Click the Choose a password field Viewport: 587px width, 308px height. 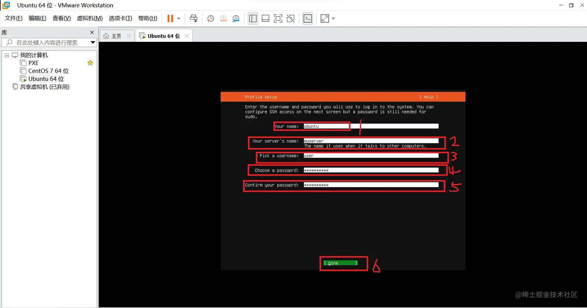(371, 170)
